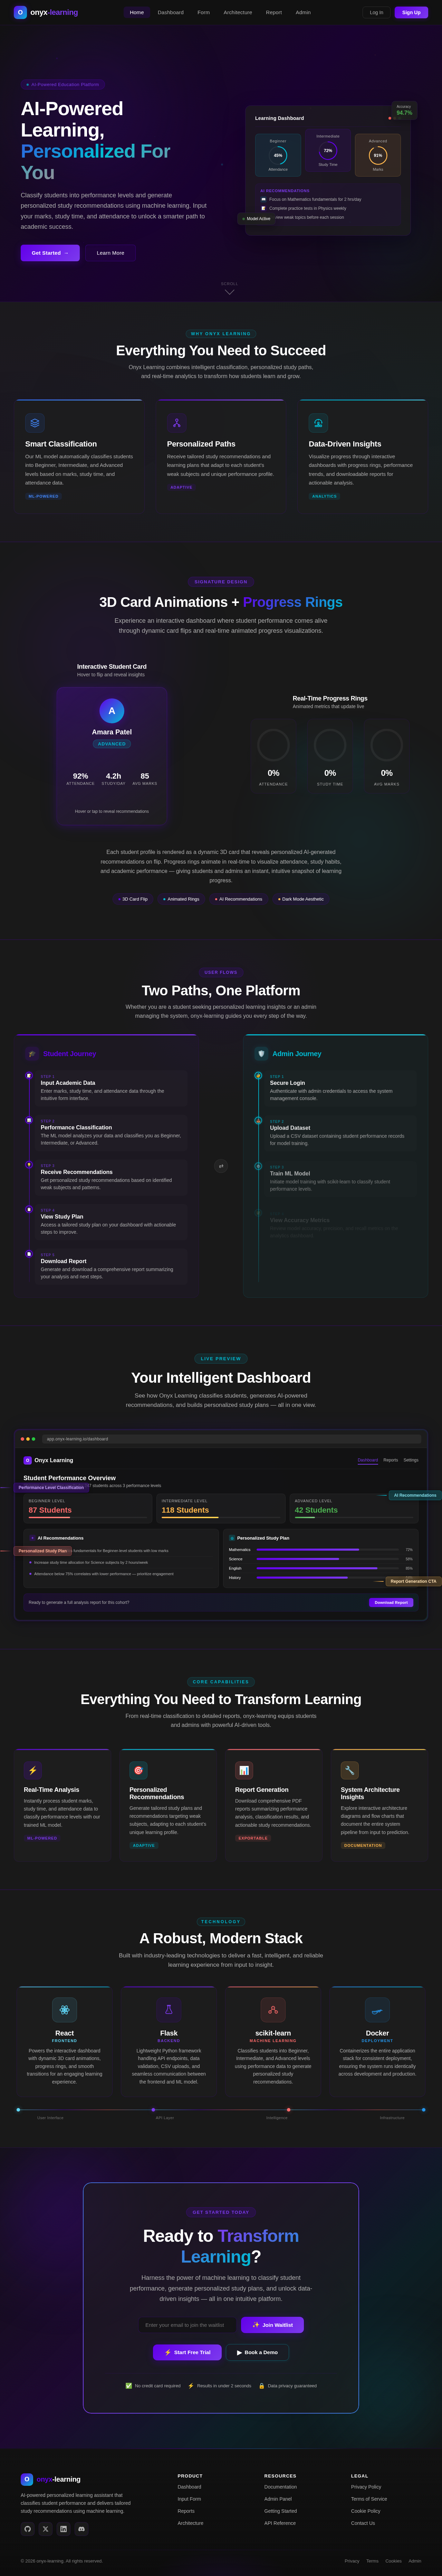Click the Personalized Paths card icon
The height and width of the screenshot is (2576, 442).
(177, 423)
